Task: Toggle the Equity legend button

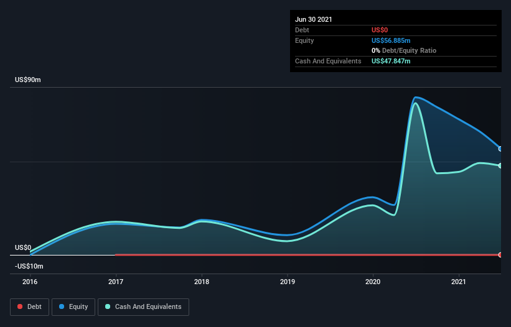Action: [x=73, y=307]
